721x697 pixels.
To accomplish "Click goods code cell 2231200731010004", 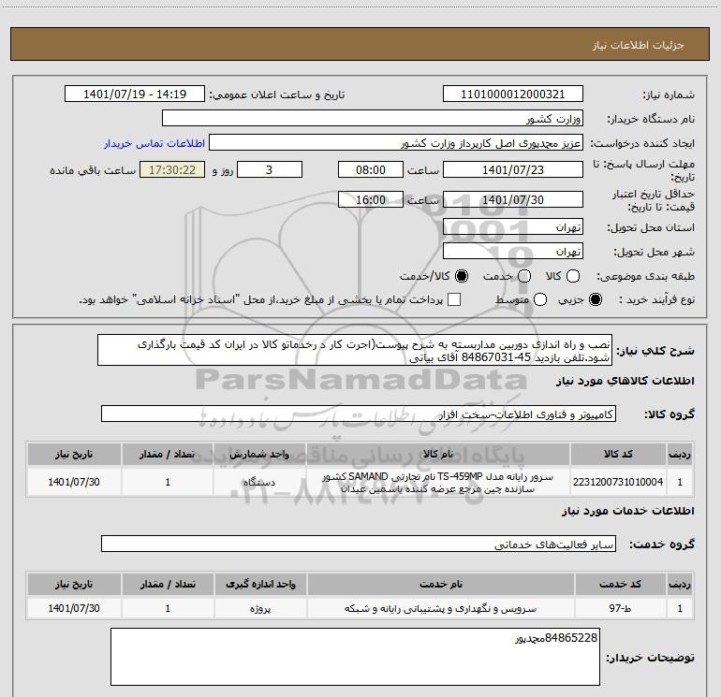I will pos(618,482).
